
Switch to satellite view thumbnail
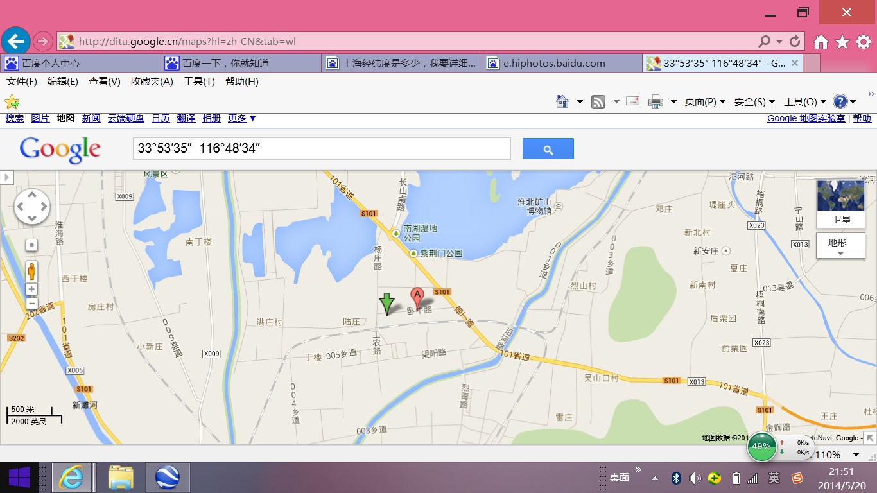pyautogui.click(x=840, y=204)
